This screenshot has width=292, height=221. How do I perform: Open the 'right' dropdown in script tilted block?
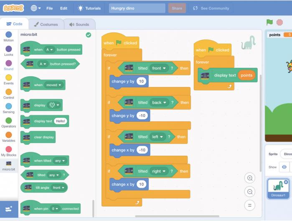tap(159, 171)
